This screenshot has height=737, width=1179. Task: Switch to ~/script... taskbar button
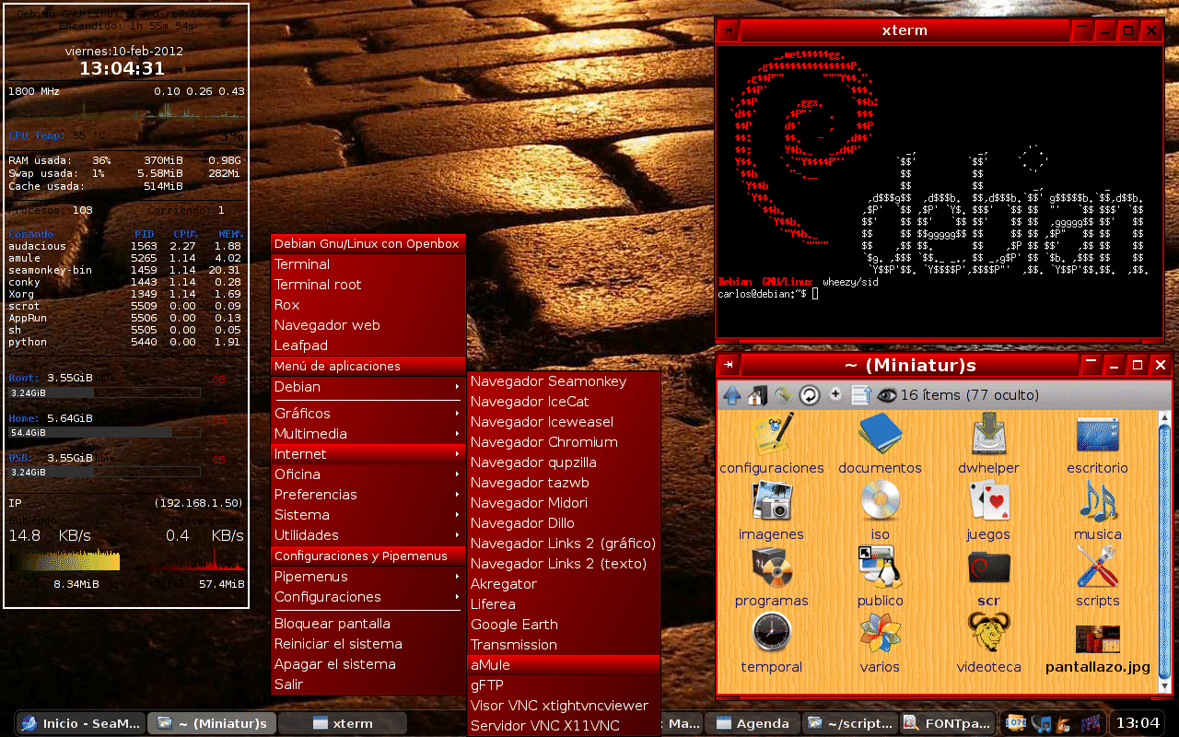(x=849, y=723)
